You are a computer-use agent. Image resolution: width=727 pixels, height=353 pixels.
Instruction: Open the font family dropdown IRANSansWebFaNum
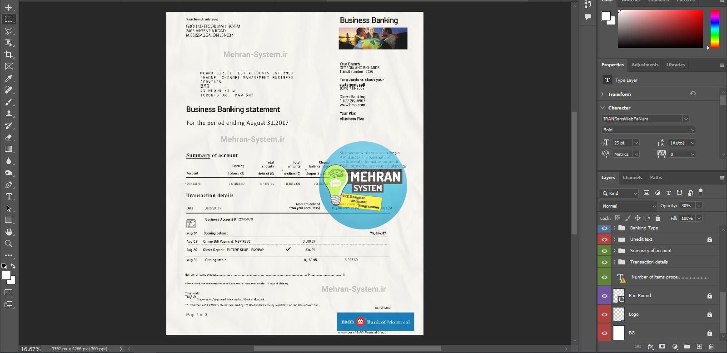pyautogui.click(x=686, y=119)
